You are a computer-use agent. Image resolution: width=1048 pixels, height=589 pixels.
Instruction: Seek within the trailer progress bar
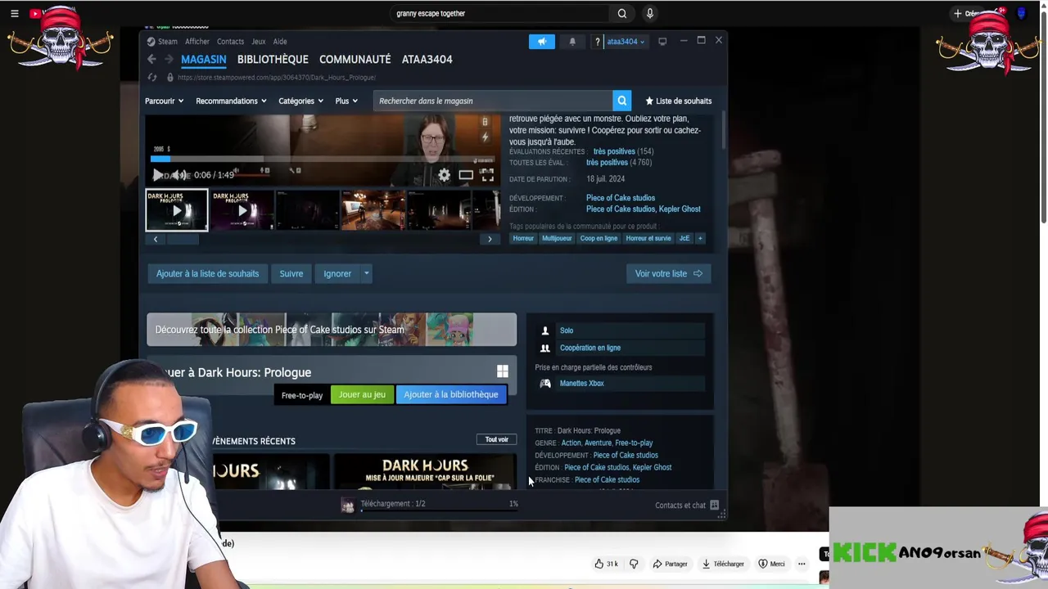pos(323,160)
